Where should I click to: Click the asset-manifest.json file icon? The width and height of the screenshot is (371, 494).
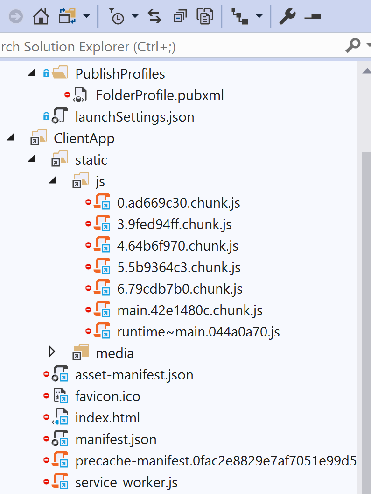pos(60,373)
